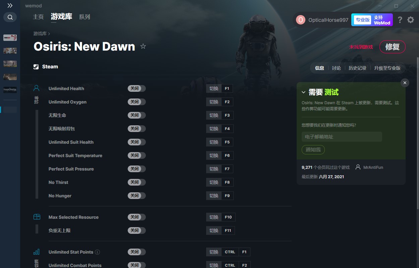Screen dimensions: 419x268
Task: Toggle Unlimited Oxygen switch
Action: (137, 102)
